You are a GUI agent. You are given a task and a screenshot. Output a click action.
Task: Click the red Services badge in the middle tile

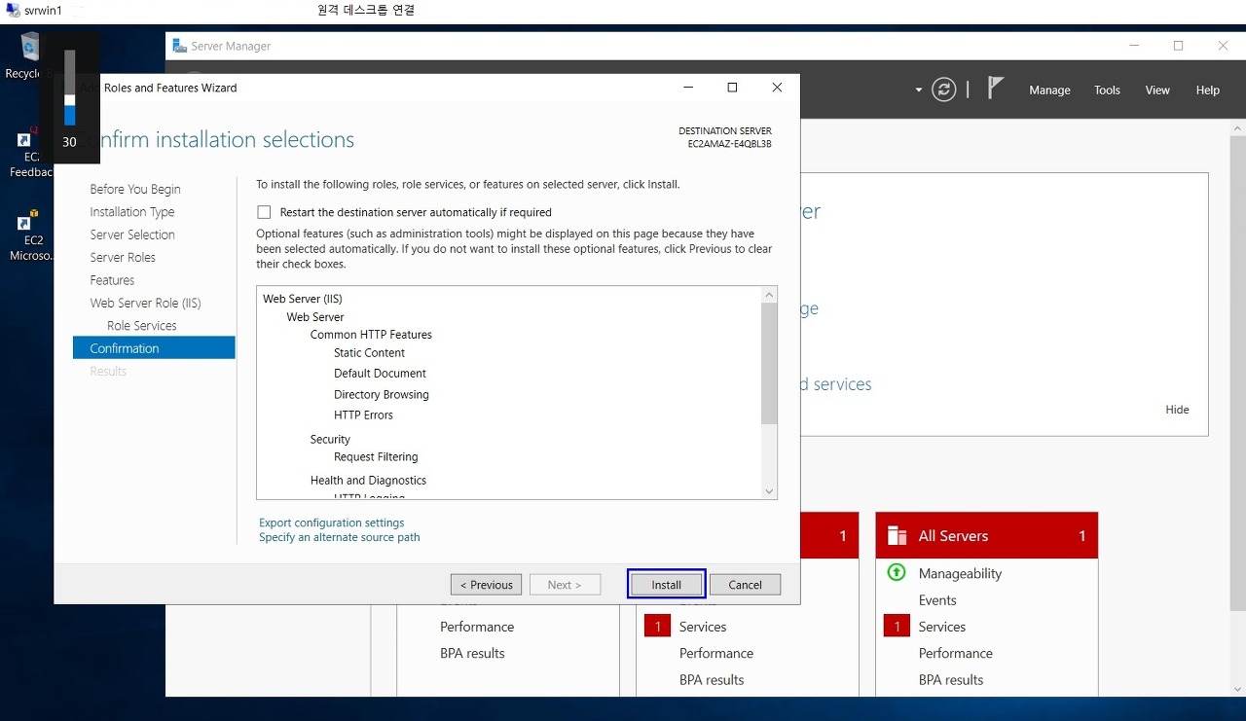pyautogui.click(x=658, y=627)
